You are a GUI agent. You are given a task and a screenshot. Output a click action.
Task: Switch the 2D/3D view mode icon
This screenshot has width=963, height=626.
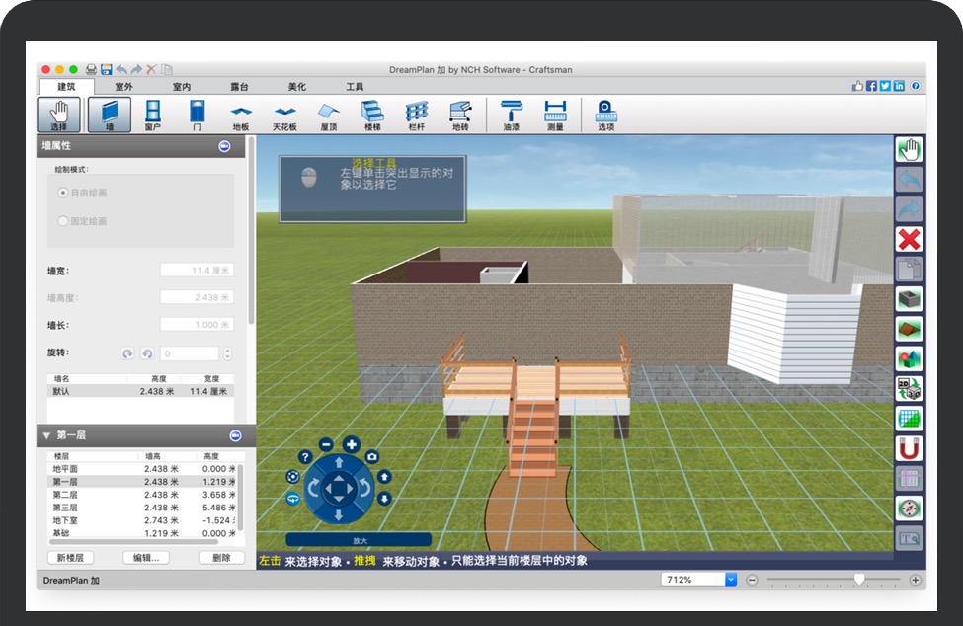[909, 388]
